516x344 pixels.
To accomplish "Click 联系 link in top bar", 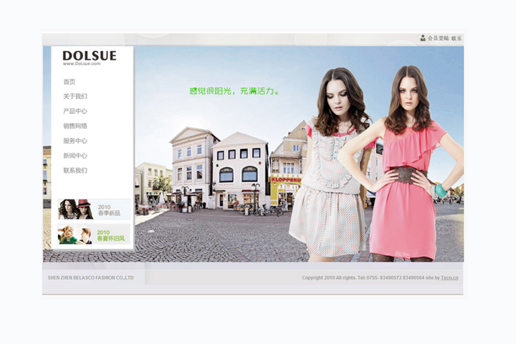I will point(457,39).
